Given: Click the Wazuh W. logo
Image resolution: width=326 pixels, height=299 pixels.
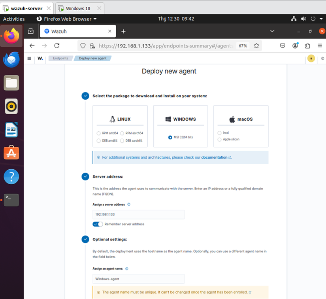Looking at the screenshot, I should pyautogui.click(x=40, y=59).
